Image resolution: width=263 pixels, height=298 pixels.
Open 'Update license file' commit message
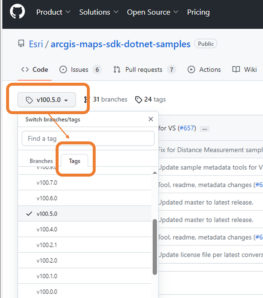pyautogui.click(x=211, y=255)
